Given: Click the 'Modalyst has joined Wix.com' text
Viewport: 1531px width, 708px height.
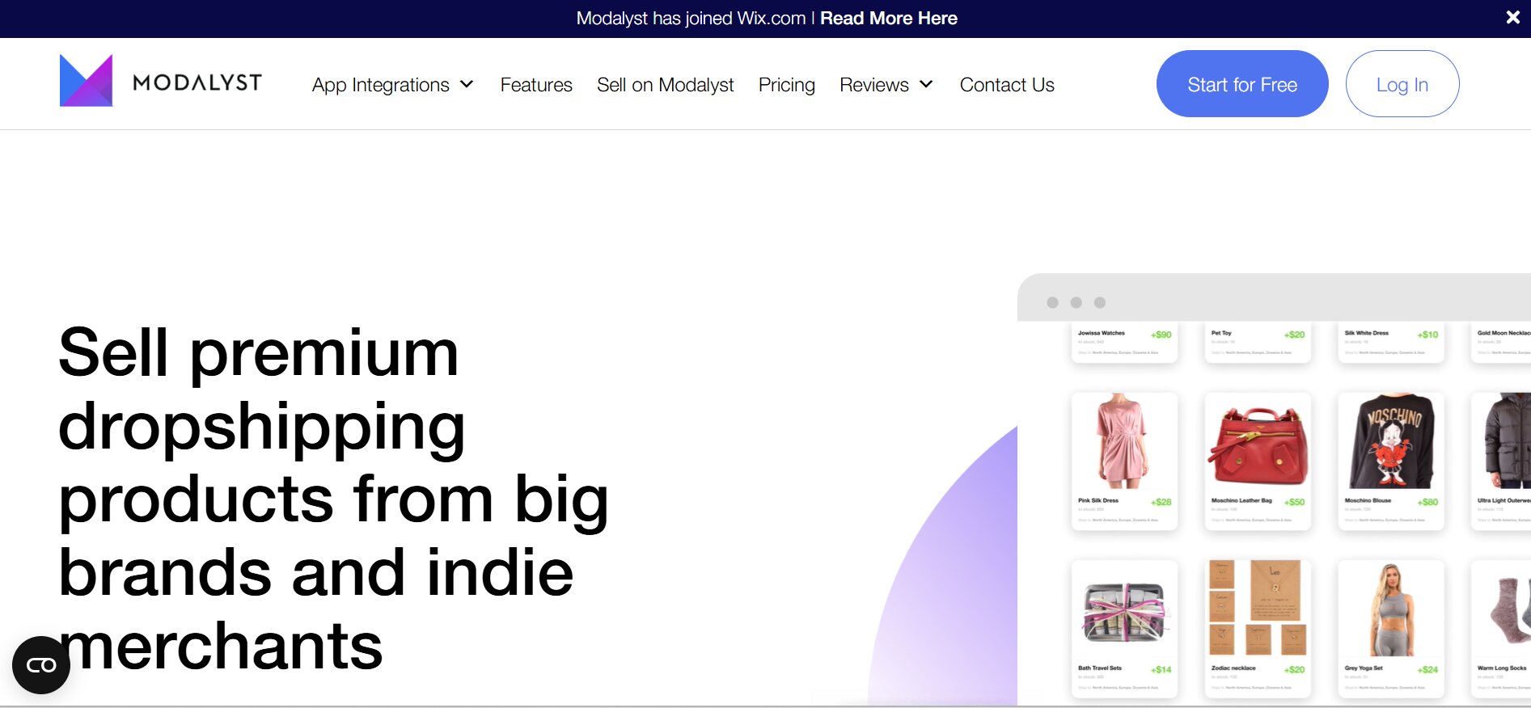Looking at the screenshot, I should click(691, 19).
